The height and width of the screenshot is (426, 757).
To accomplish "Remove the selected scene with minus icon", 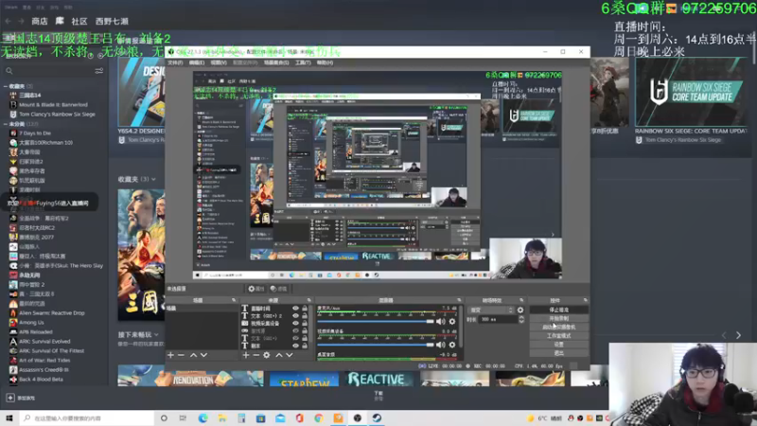I will 181,355.
